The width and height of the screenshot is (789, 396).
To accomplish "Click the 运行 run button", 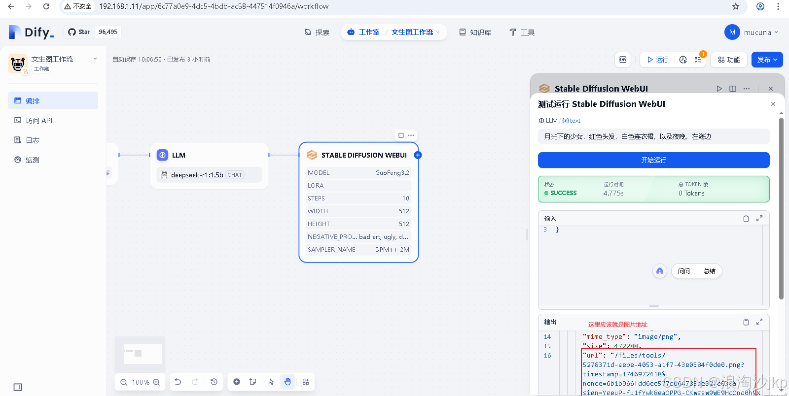I will [657, 60].
